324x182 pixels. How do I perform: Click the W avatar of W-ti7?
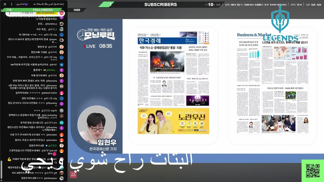tap(62, 65)
